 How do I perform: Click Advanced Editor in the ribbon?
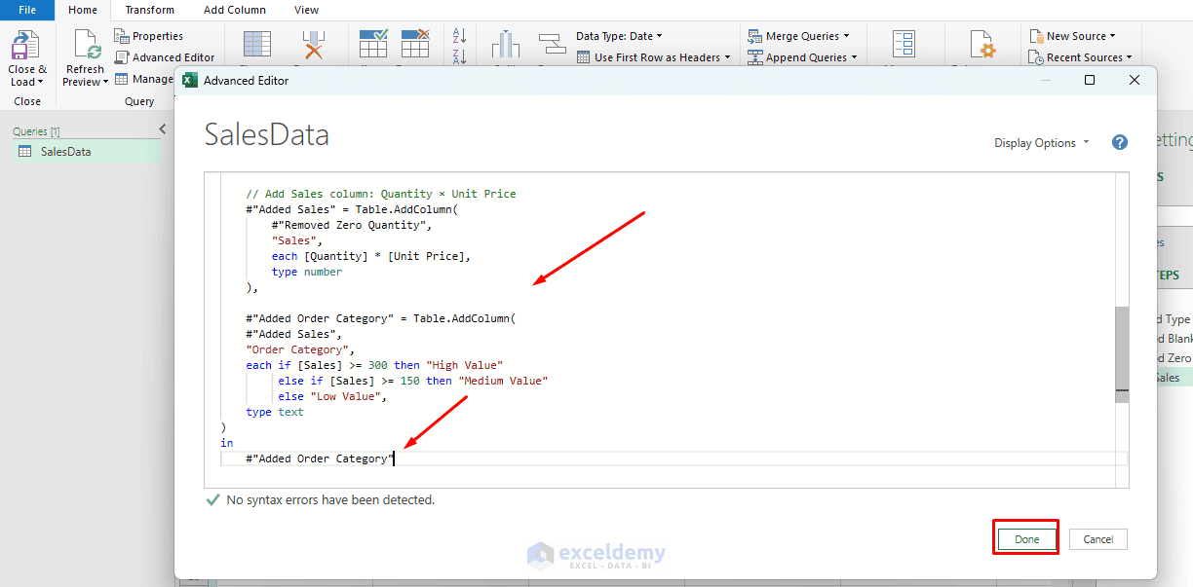pyautogui.click(x=165, y=57)
